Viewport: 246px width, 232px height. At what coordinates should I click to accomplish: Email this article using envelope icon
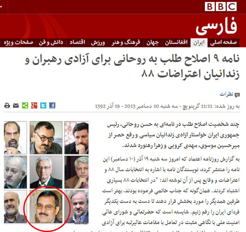pyautogui.click(x=16, y=105)
